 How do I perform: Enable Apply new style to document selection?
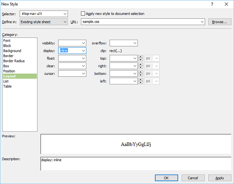(83, 14)
